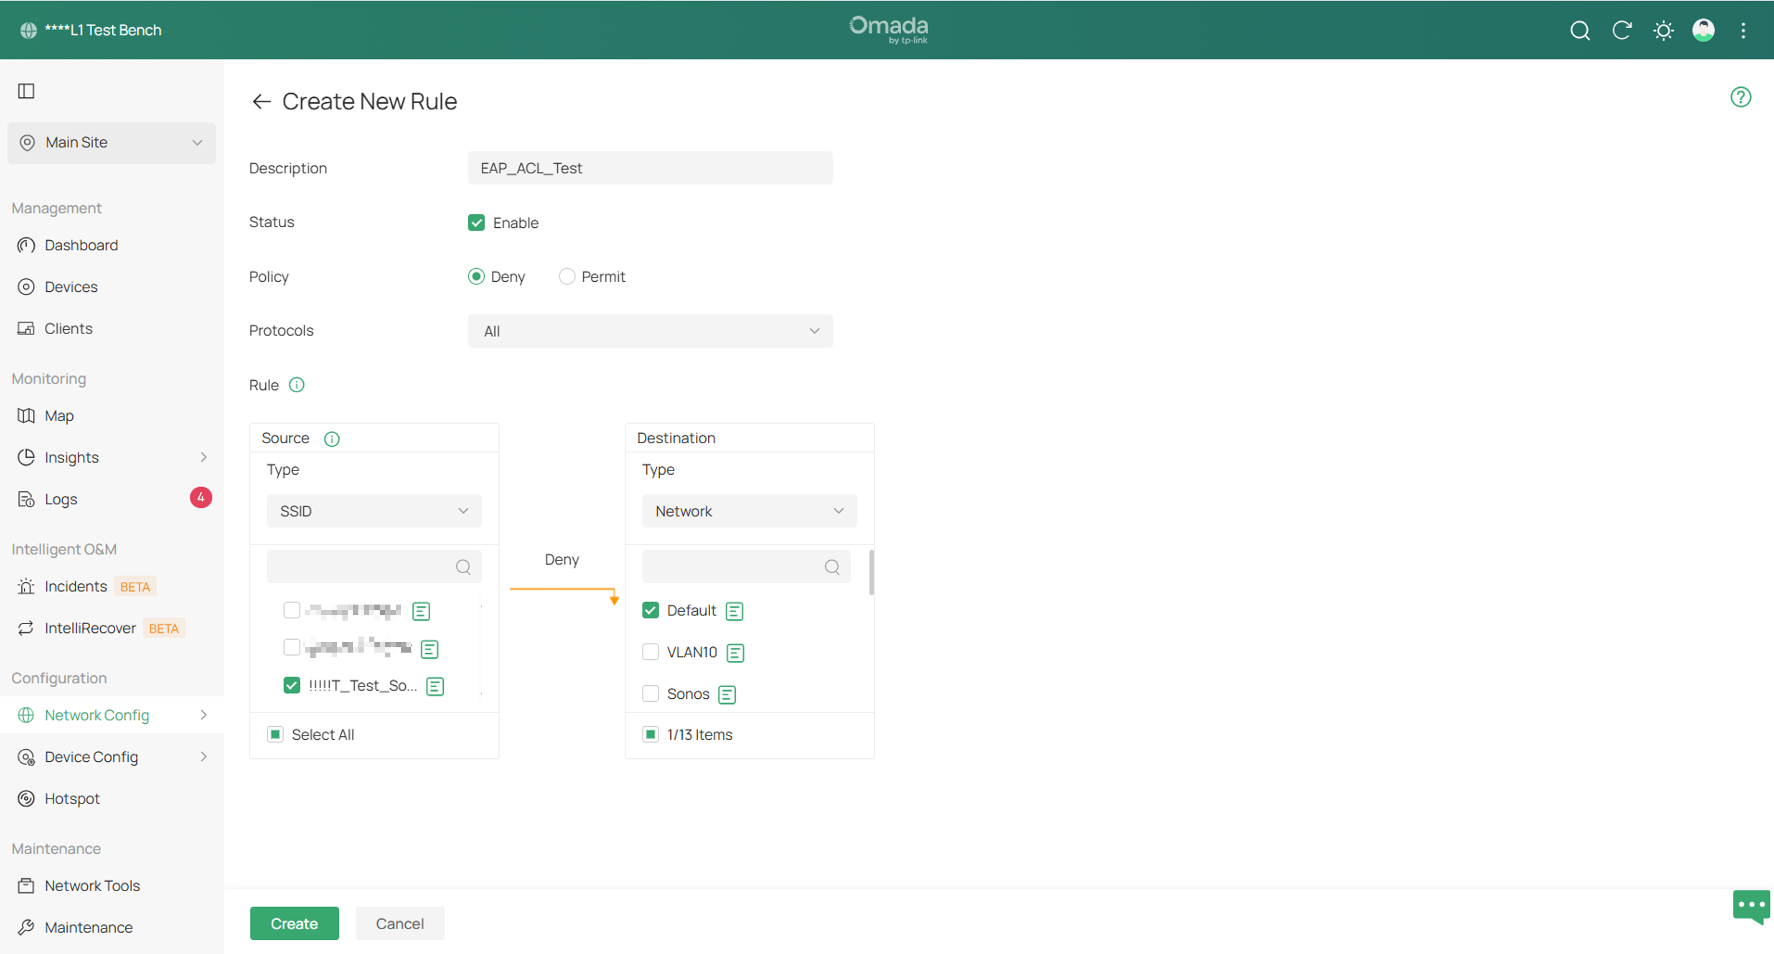This screenshot has width=1774, height=954.
Task: Check the VLAN10 network checkbox
Action: click(650, 651)
